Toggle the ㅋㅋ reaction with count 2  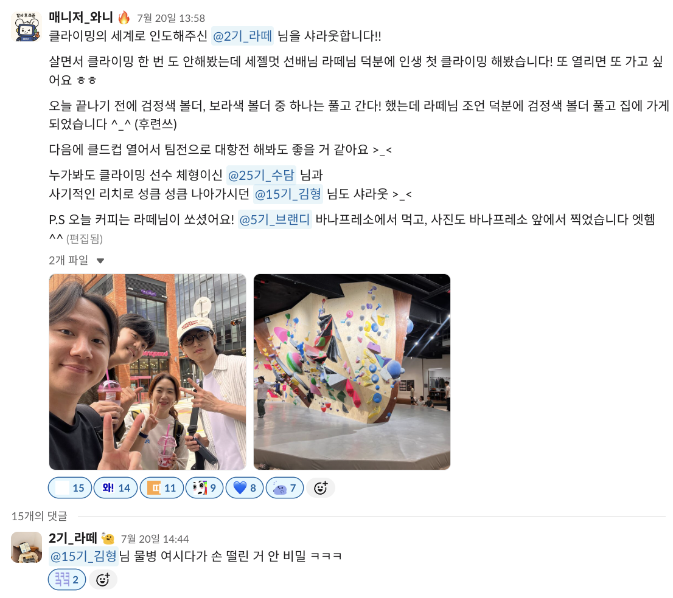[67, 580]
